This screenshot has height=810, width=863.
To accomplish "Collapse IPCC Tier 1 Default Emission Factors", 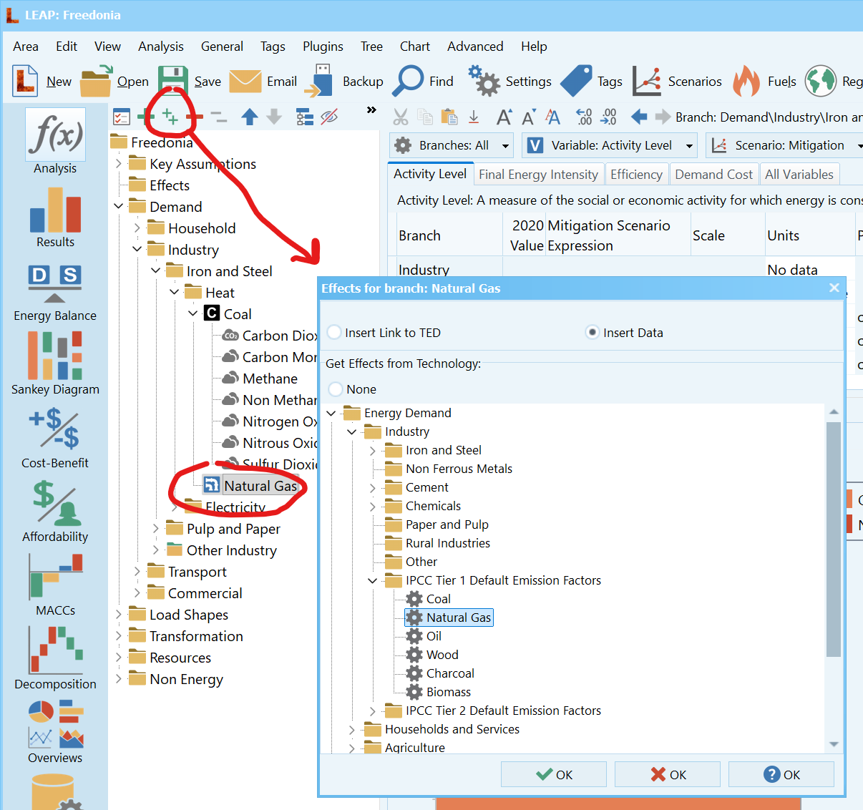I will [x=373, y=581].
